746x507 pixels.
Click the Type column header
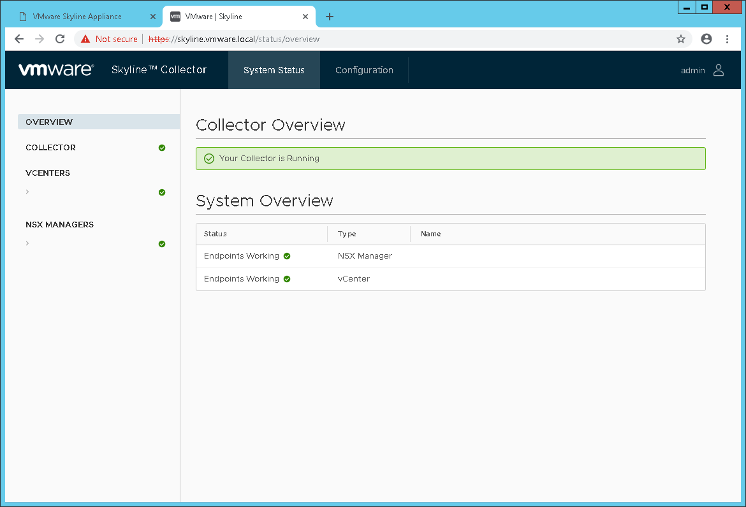point(347,234)
